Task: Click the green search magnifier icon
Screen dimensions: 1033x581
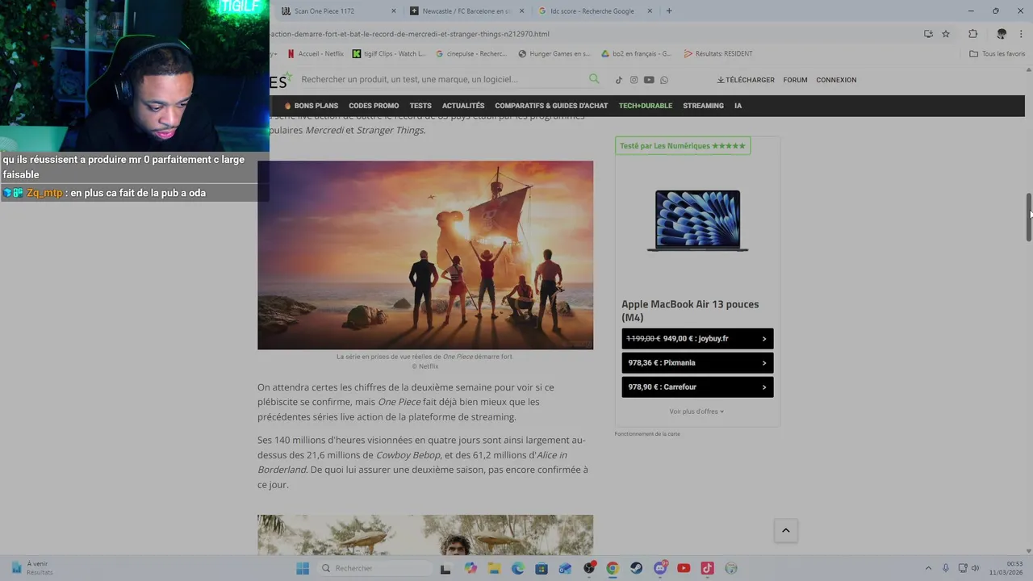Action: pos(594,79)
